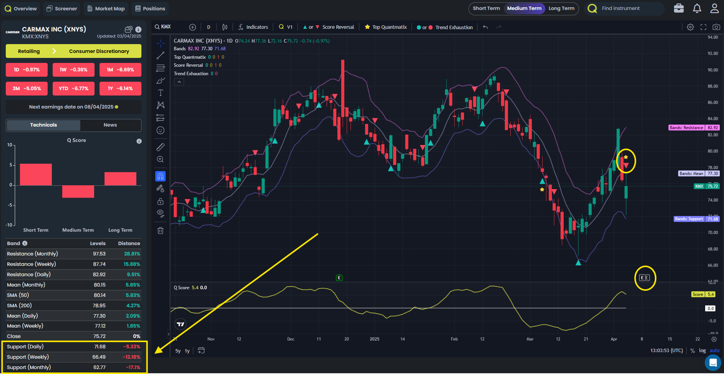Click the TradingView logo

coord(180,324)
